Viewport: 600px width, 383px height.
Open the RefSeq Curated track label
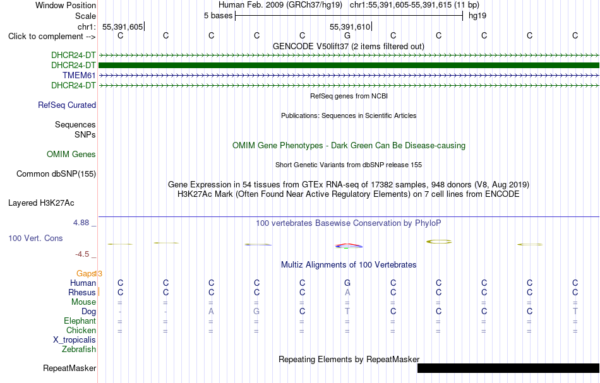(67, 105)
